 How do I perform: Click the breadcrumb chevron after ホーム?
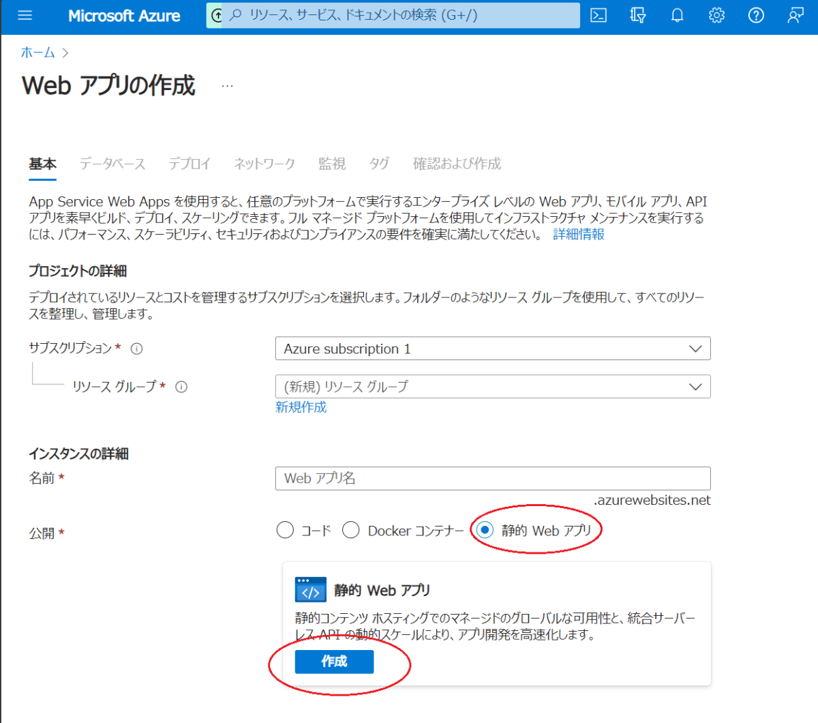pyautogui.click(x=65, y=53)
